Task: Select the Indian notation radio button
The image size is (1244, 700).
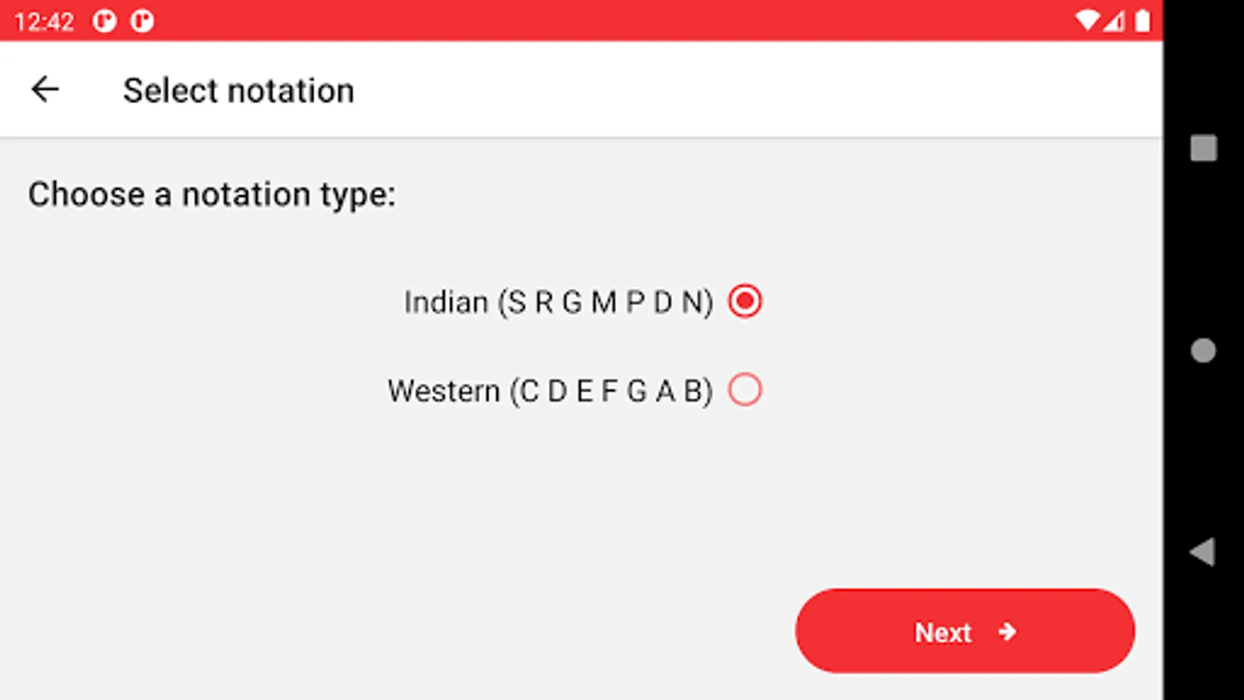Action: (x=745, y=301)
